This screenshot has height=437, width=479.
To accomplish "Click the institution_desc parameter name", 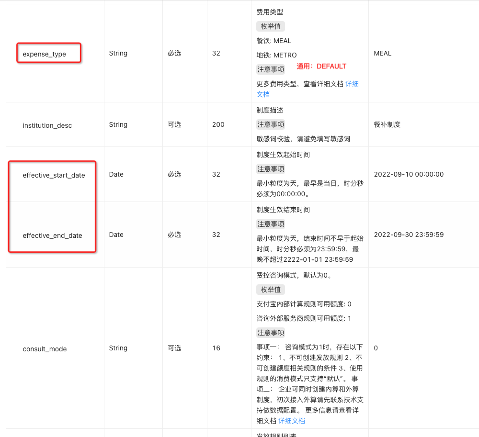I will (x=47, y=125).
